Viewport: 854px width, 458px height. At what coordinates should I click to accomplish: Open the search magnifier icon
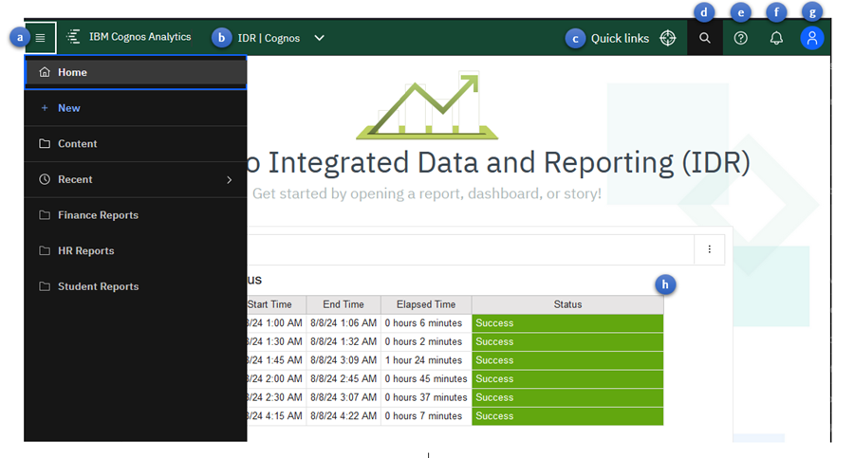pyautogui.click(x=705, y=38)
